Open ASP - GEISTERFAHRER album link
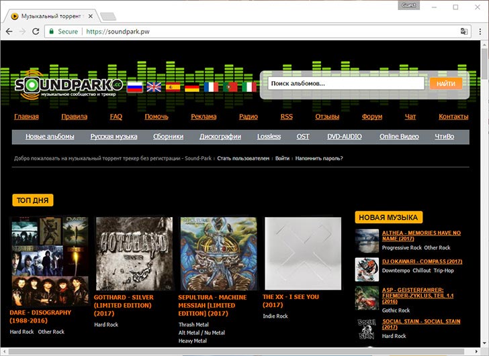Viewport: 489px width, 356px height. tap(418, 296)
